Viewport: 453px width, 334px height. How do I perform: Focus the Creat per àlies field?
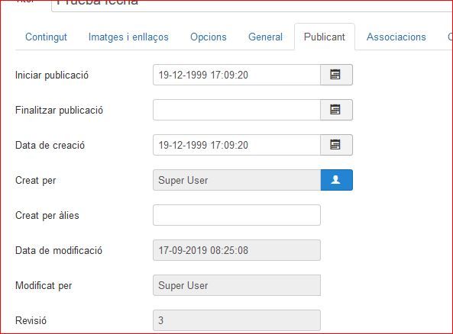tap(237, 215)
